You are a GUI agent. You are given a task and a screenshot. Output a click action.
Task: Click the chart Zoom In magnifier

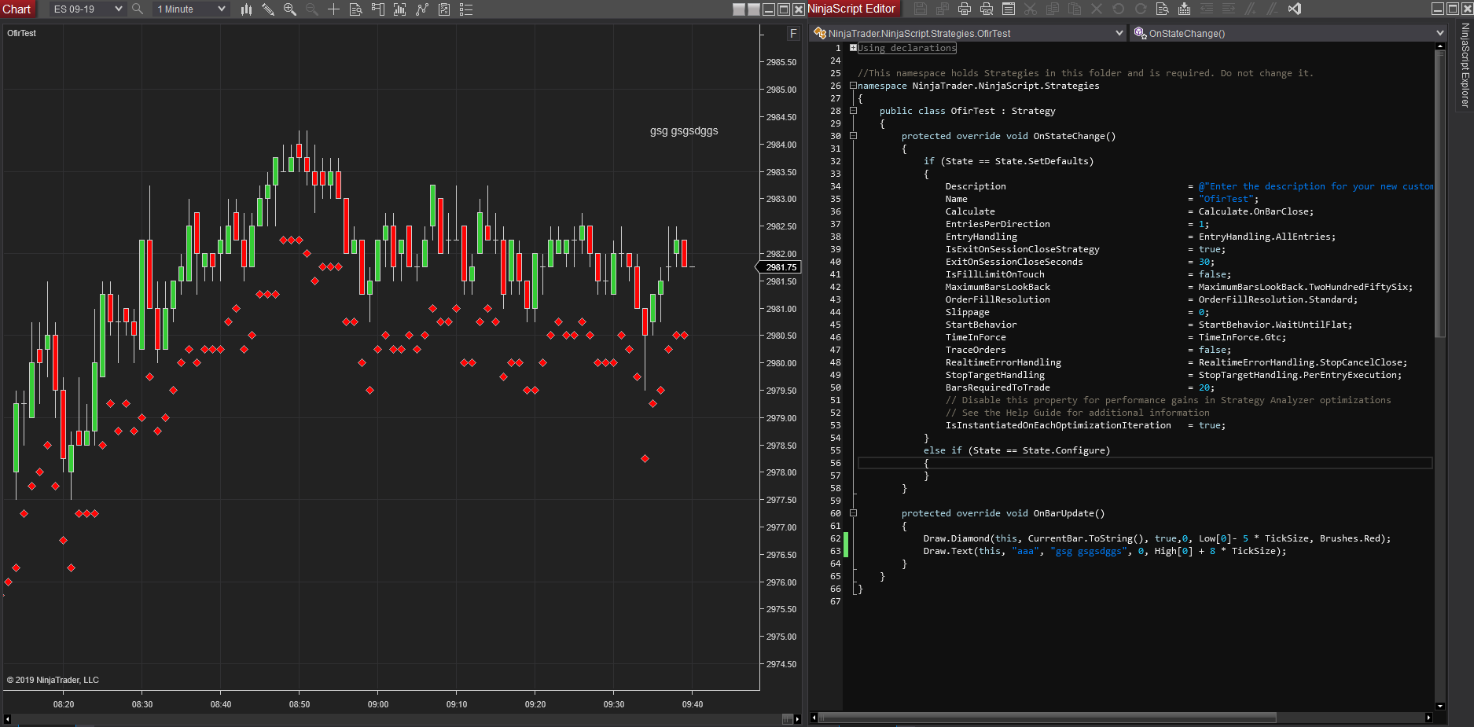pos(289,9)
